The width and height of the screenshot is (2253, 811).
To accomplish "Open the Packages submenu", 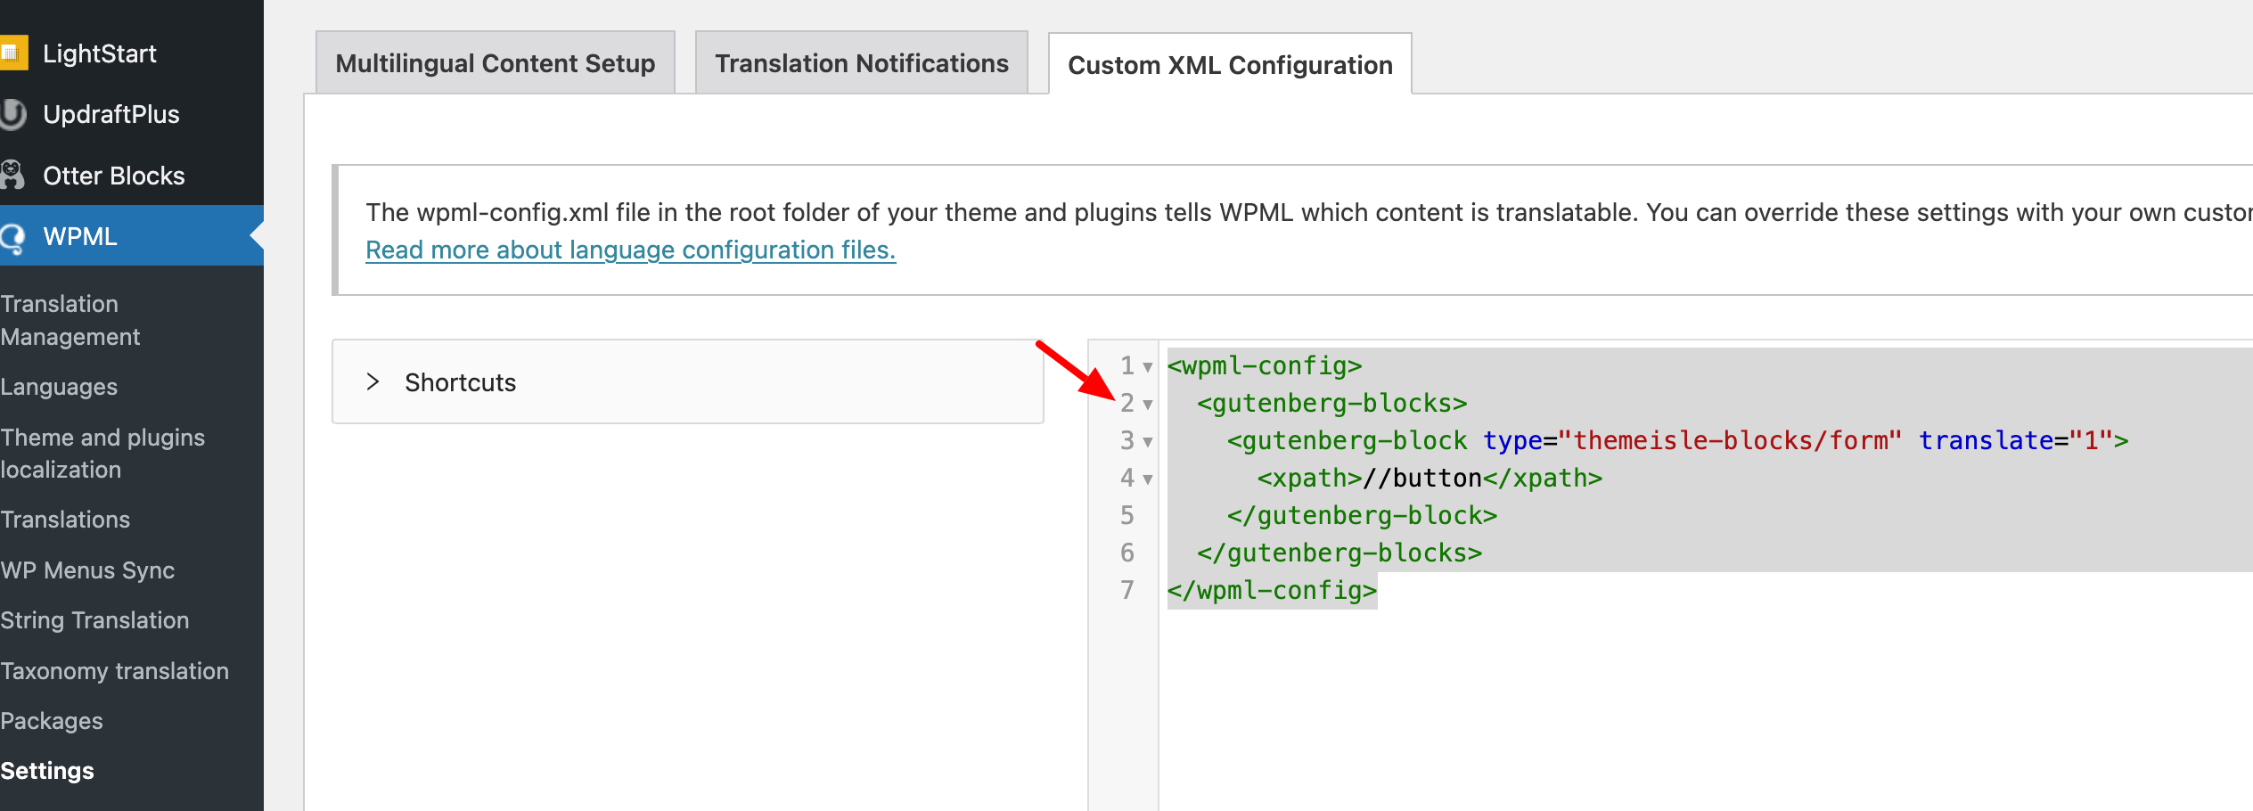I will tap(52, 721).
